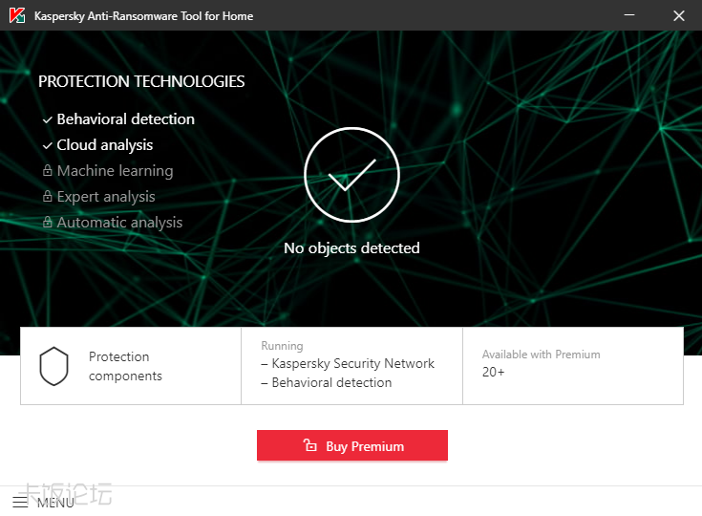702x516 pixels.
Task: Minimize the Kaspersky Anti-Ransomware window
Action: pyautogui.click(x=630, y=15)
